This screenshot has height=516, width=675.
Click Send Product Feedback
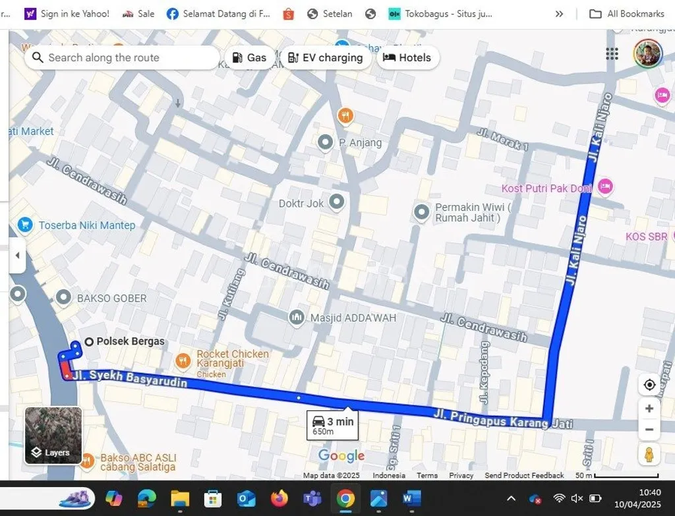click(x=524, y=475)
